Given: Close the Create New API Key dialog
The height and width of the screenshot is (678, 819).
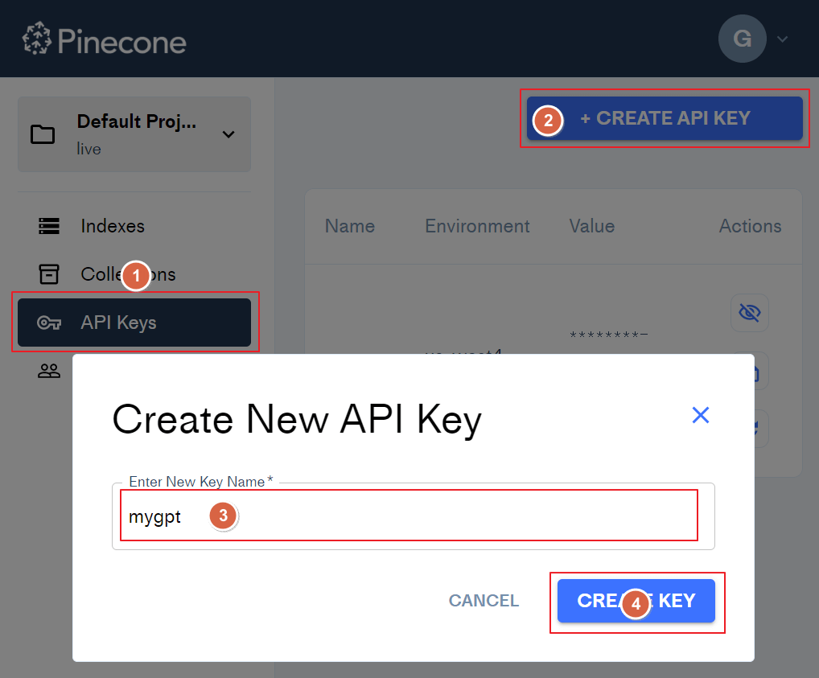Looking at the screenshot, I should pyautogui.click(x=700, y=415).
